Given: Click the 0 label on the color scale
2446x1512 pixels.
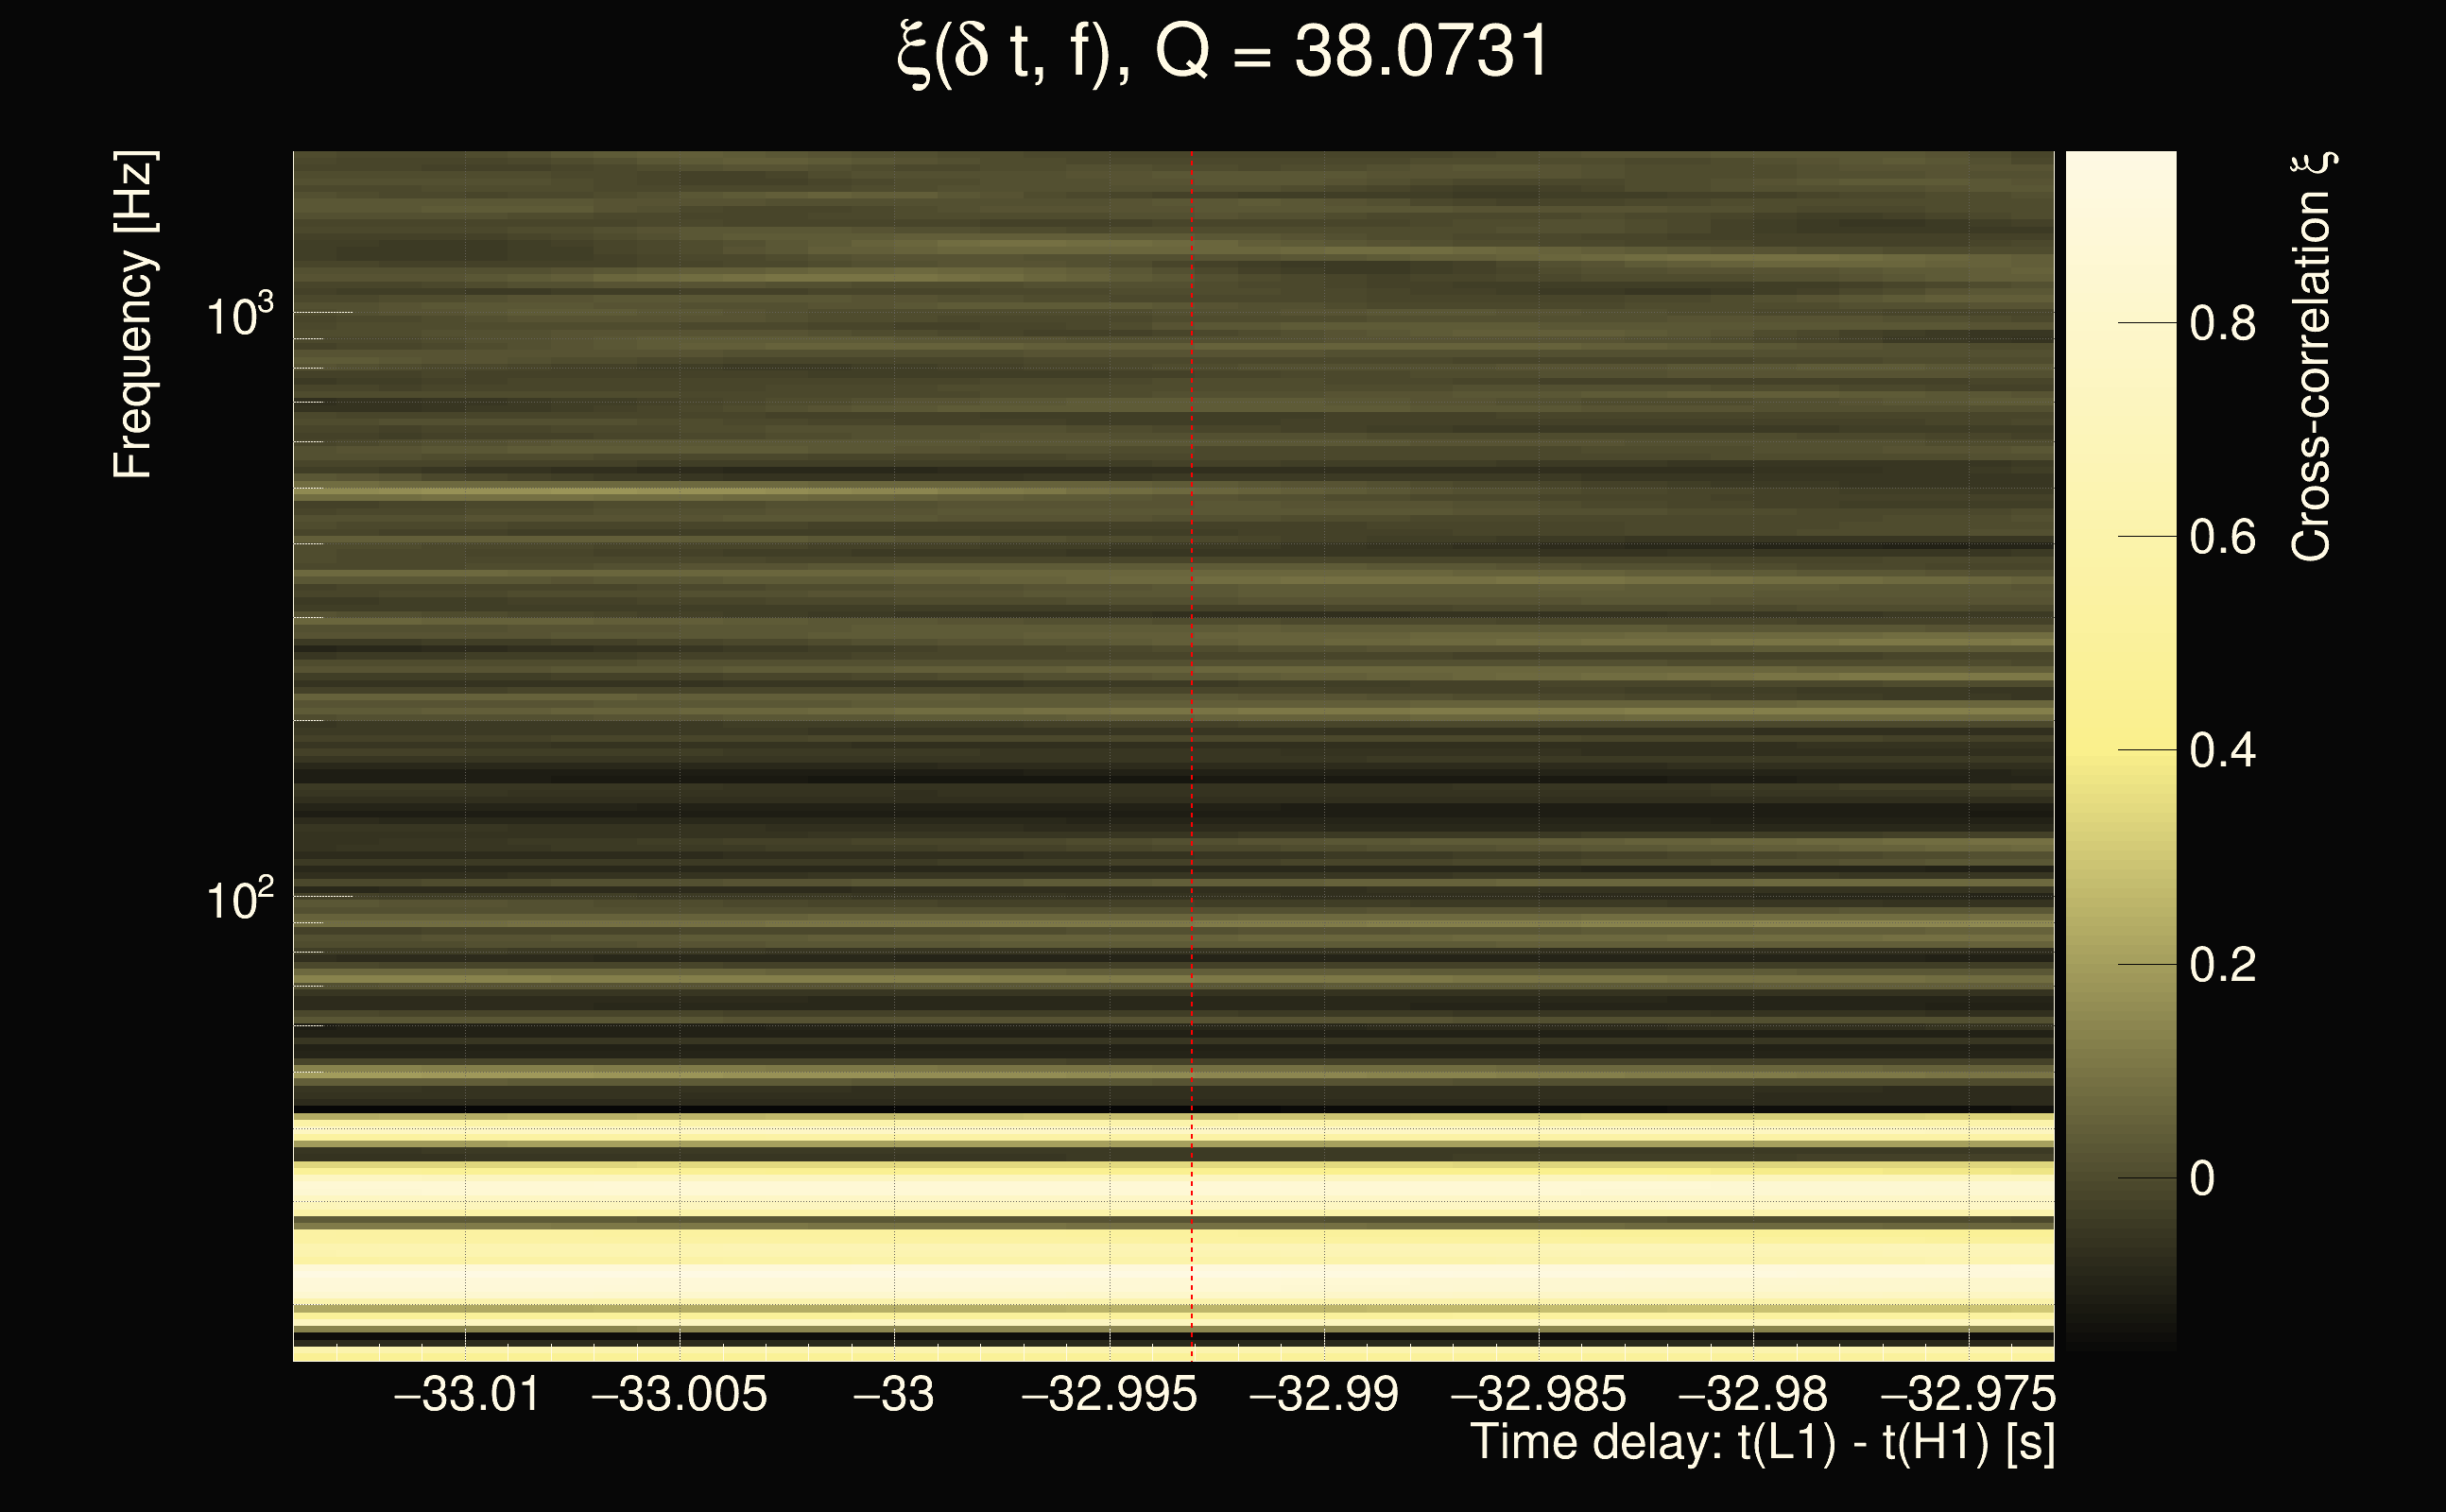Looking at the screenshot, I should 2202,1179.
